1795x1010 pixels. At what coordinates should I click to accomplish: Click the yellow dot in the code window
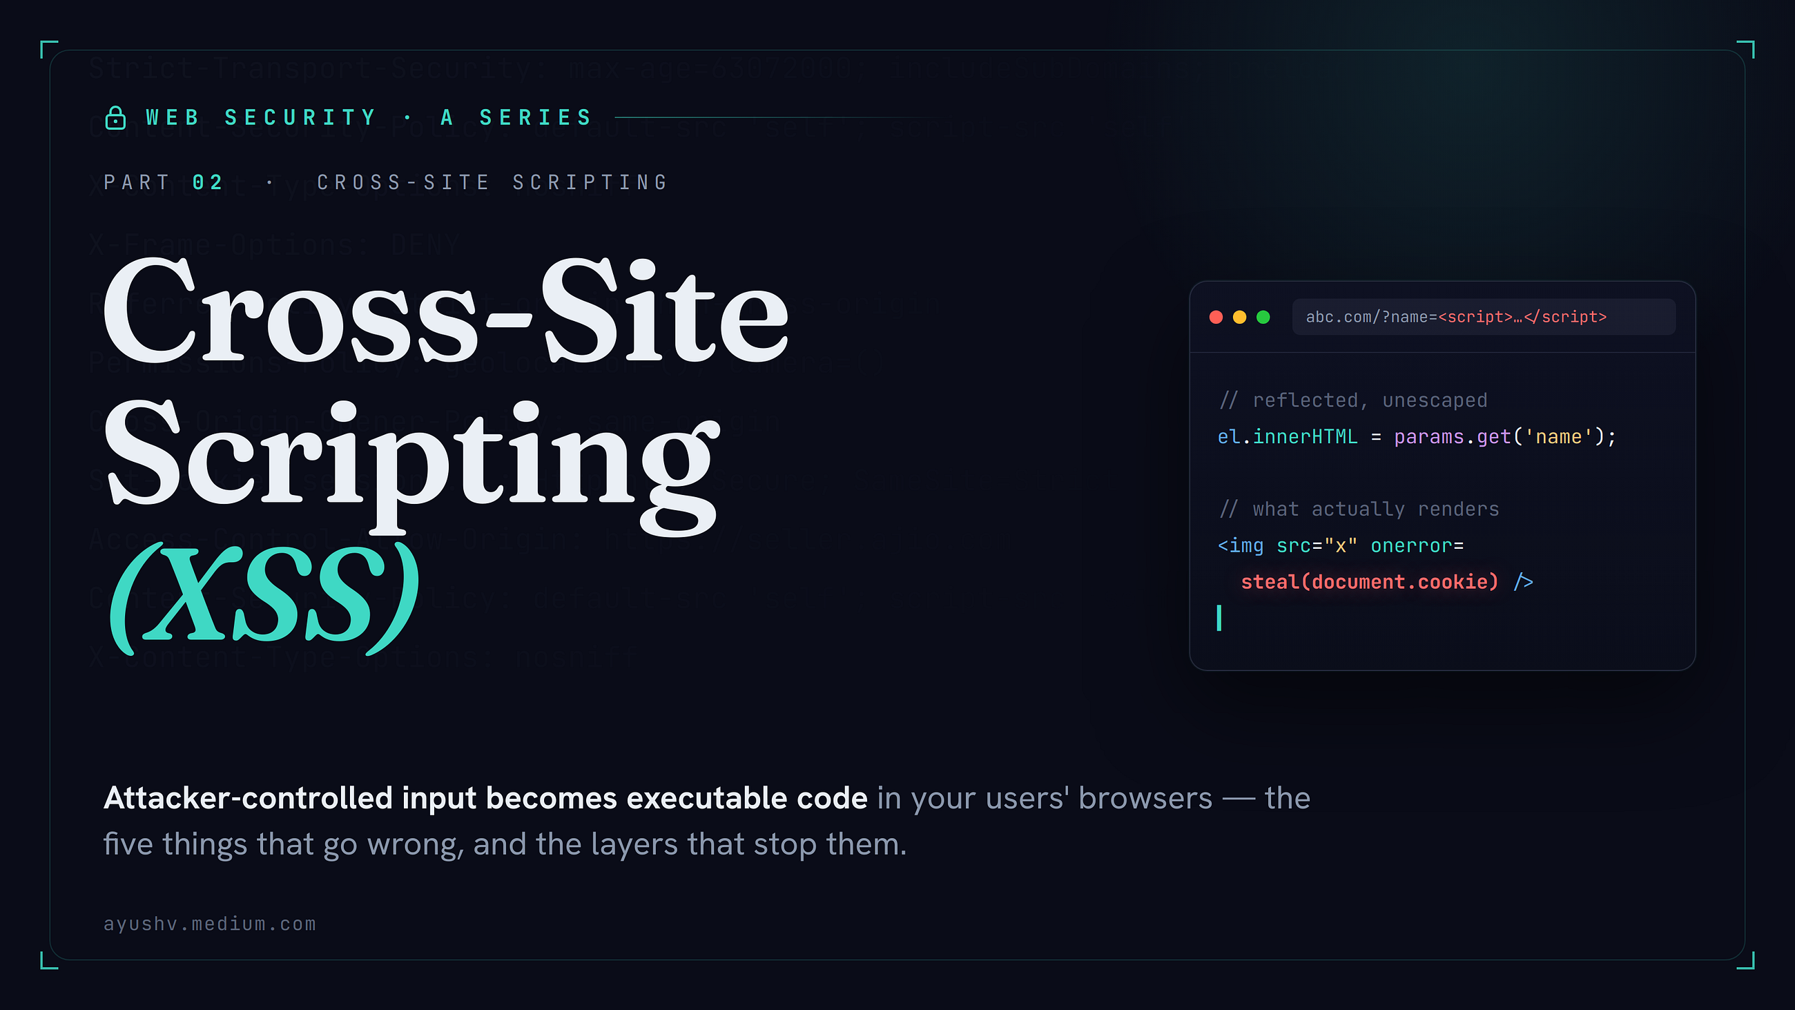(x=1240, y=317)
